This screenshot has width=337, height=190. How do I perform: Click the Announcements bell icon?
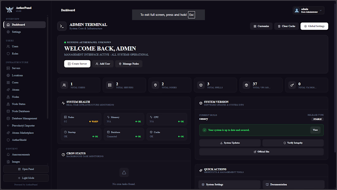click(8, 154)
